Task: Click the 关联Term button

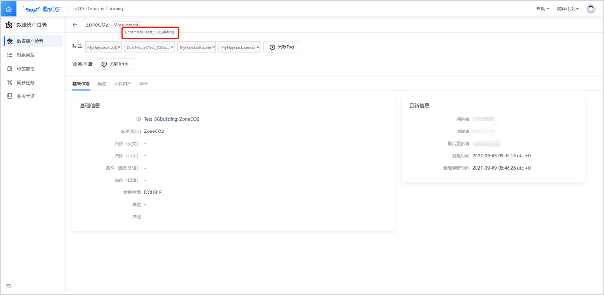Action: click(115, 64)
